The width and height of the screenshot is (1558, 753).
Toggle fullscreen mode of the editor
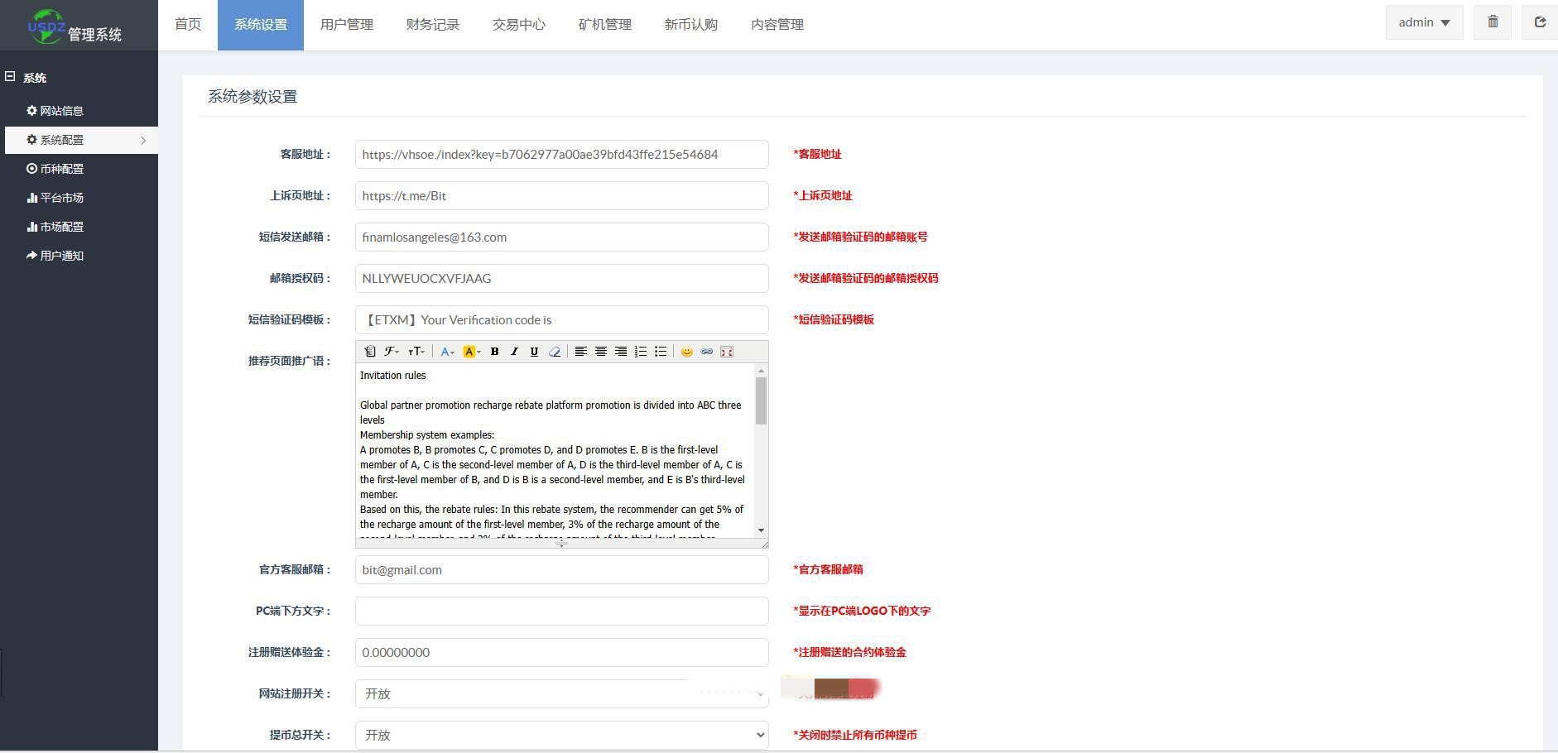(x=727, y=352)
